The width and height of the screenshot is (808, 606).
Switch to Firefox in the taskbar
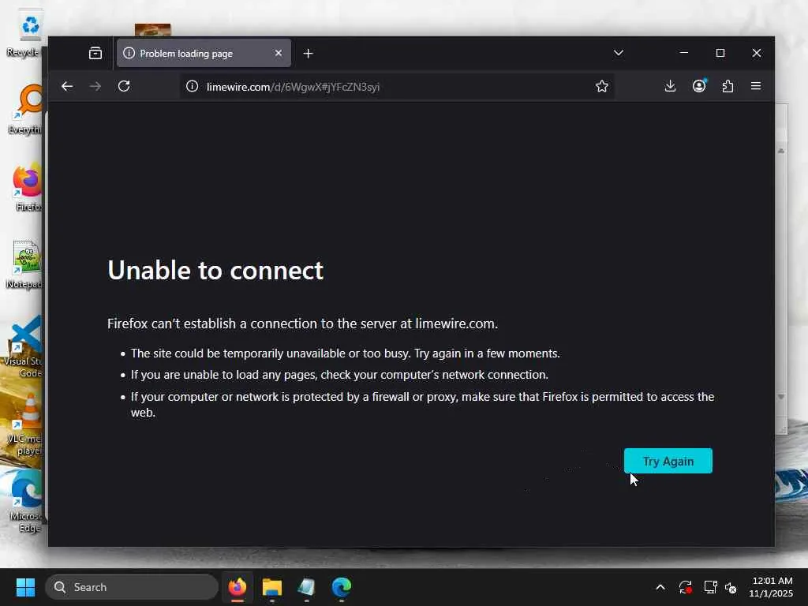tap(237, 587)
